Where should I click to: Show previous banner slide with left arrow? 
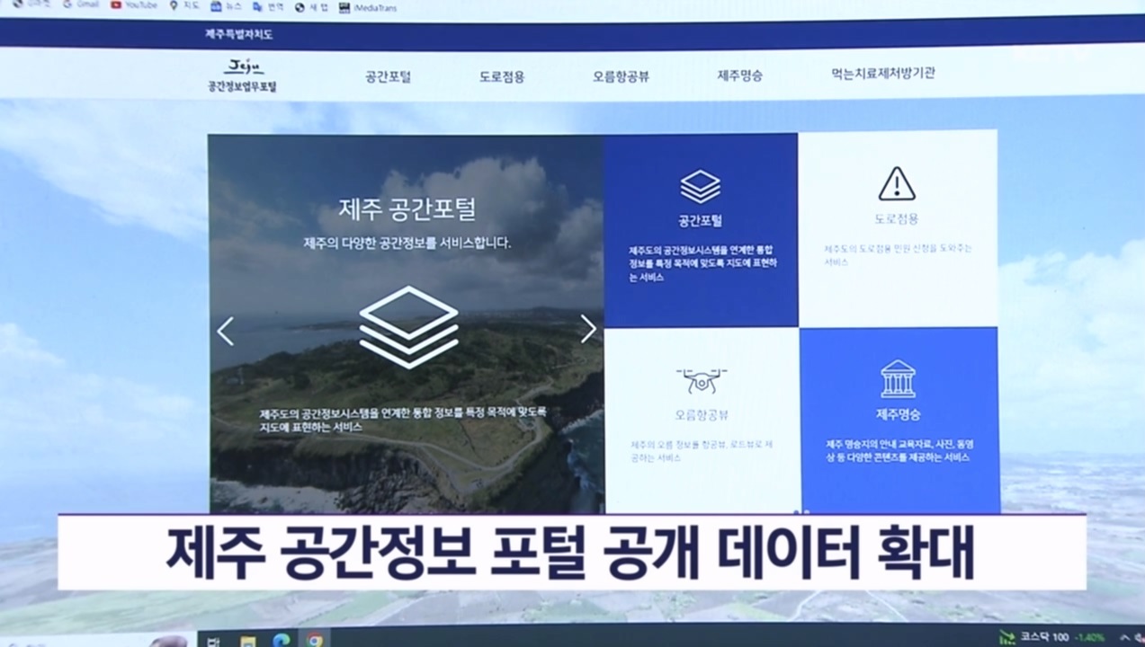(x=225, y=331)
